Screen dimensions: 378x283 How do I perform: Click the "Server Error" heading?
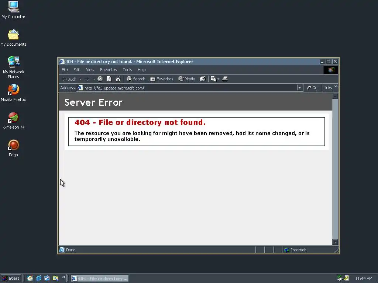click(93, 102)
